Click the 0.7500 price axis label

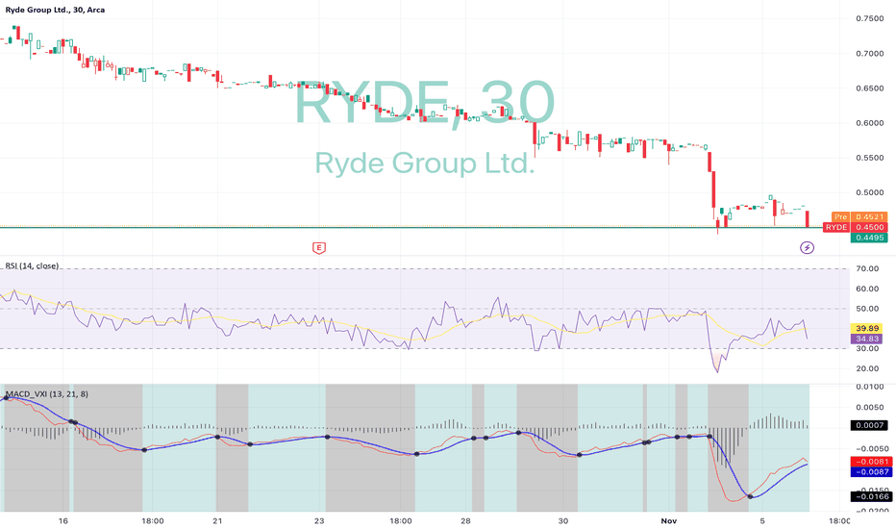[870, 18]
